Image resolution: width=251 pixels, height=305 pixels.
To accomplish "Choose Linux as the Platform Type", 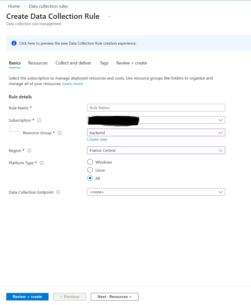I will point(90,170).
